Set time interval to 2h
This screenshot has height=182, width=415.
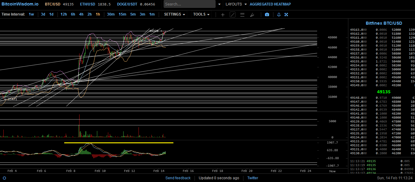(x=89, y=14)
